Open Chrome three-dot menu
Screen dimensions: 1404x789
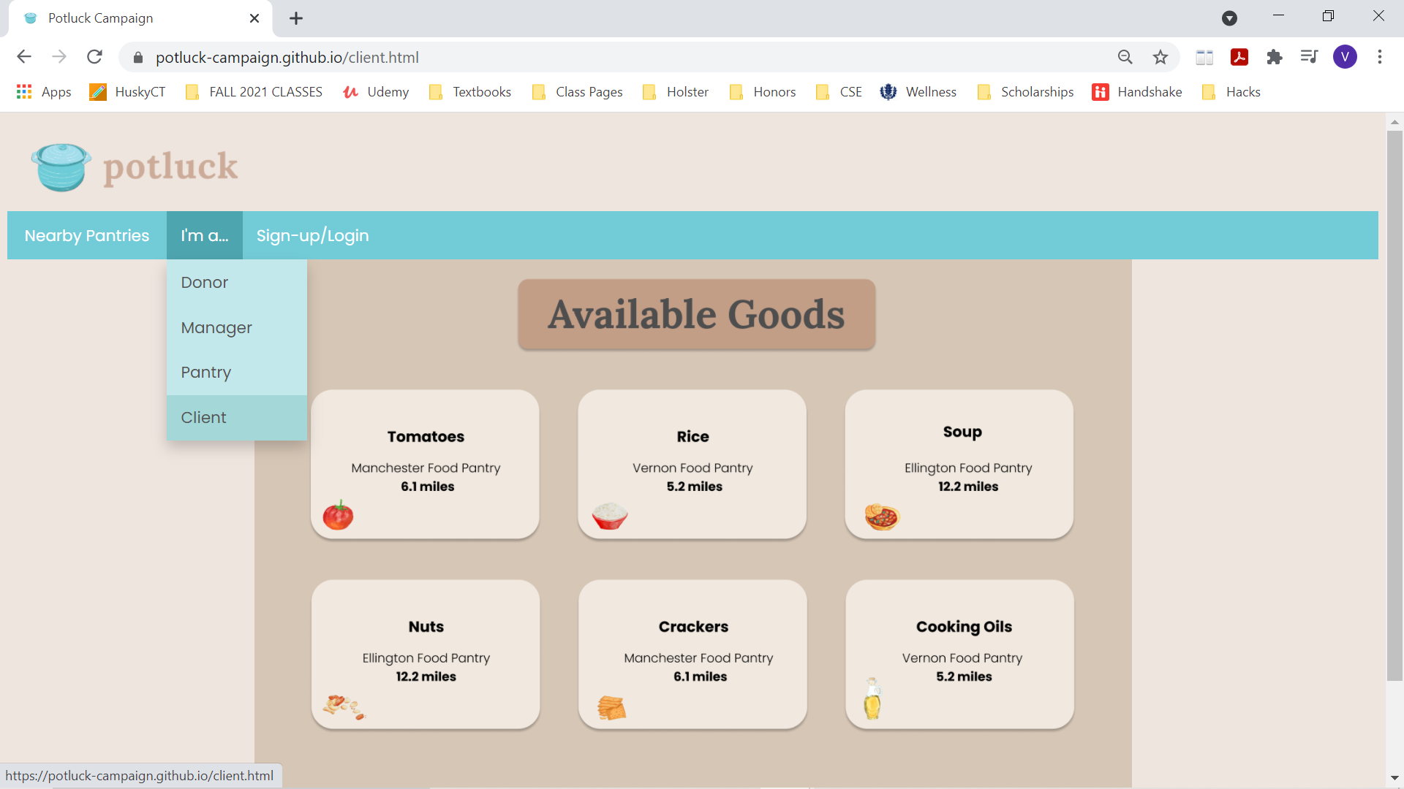point(1380,57)
